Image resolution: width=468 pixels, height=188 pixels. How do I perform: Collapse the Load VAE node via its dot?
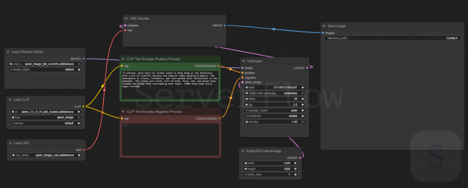[x=10, y=143]
